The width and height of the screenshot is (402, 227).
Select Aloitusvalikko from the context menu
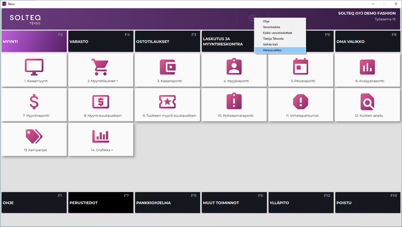tap(272, 50)
